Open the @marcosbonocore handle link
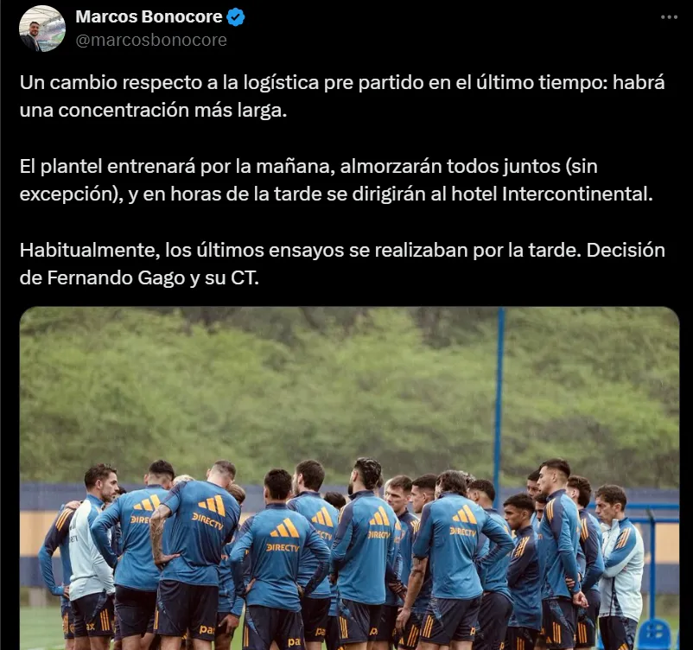The height and width of the screenshot is (650, 693). (x=151, y=40)
